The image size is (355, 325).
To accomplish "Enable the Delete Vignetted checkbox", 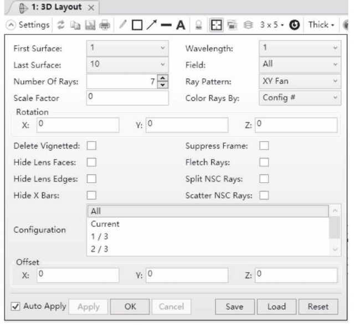I will click(x=91, y=146).
